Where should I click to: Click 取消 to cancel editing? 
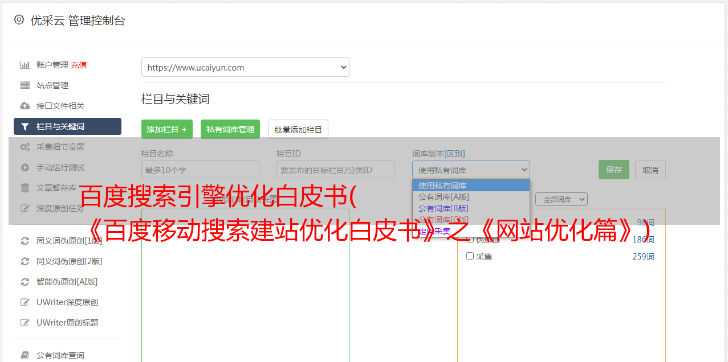click(650, 170)
